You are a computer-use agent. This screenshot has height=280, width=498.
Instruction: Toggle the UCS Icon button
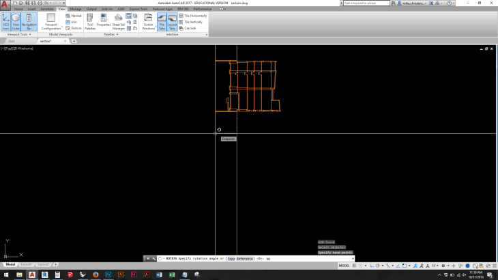[6, 21]
